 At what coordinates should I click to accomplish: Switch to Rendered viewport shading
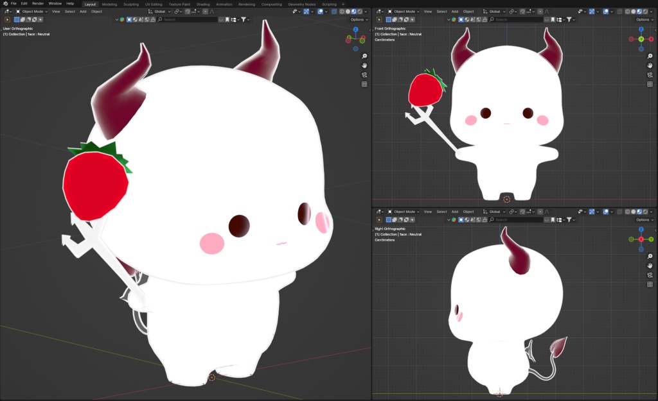tap(360, 11)
